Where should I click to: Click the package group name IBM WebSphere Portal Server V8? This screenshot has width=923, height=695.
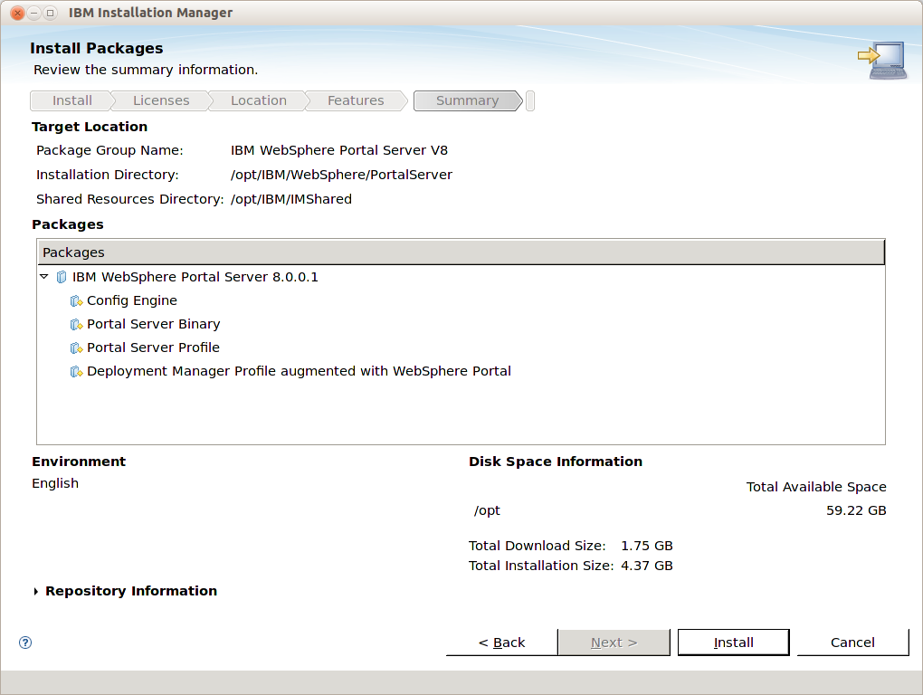coord(339,150)
